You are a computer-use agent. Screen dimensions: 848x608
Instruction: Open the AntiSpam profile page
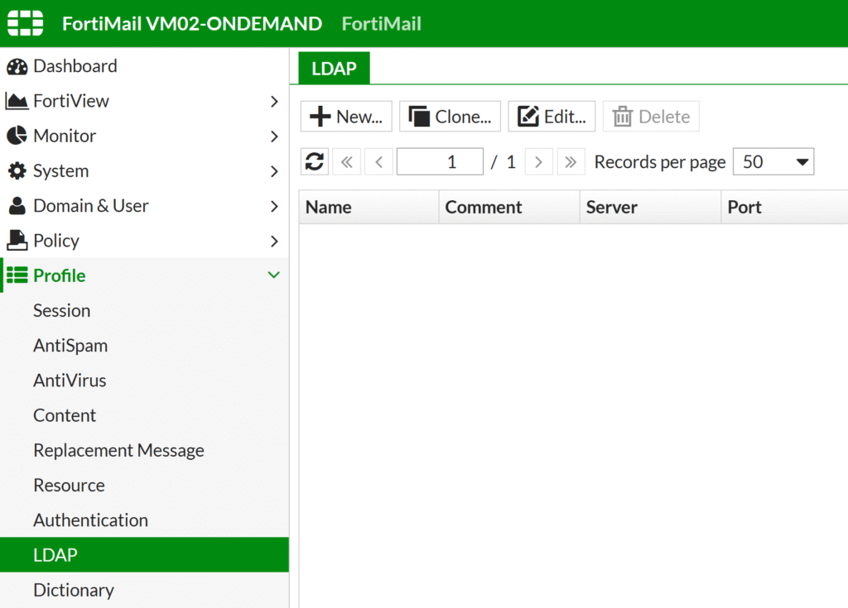pyautogui.click(x=70, y=345)
